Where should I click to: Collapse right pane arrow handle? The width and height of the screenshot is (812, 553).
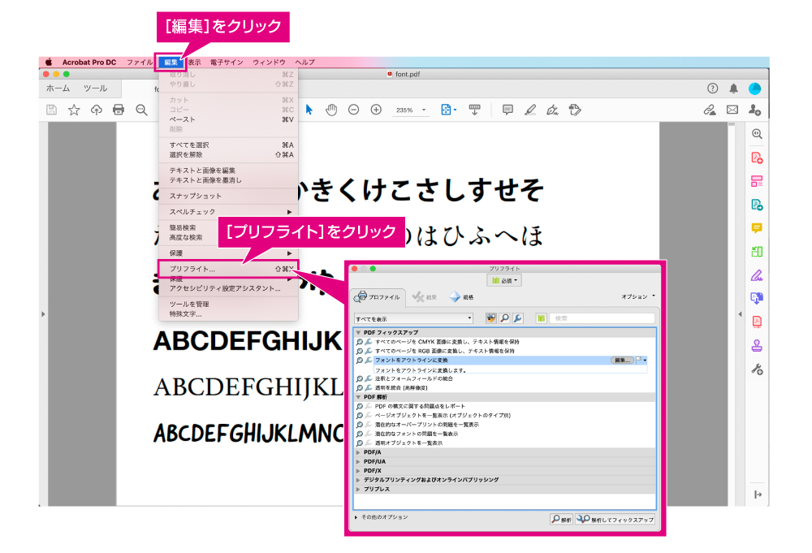pos(740,314)
